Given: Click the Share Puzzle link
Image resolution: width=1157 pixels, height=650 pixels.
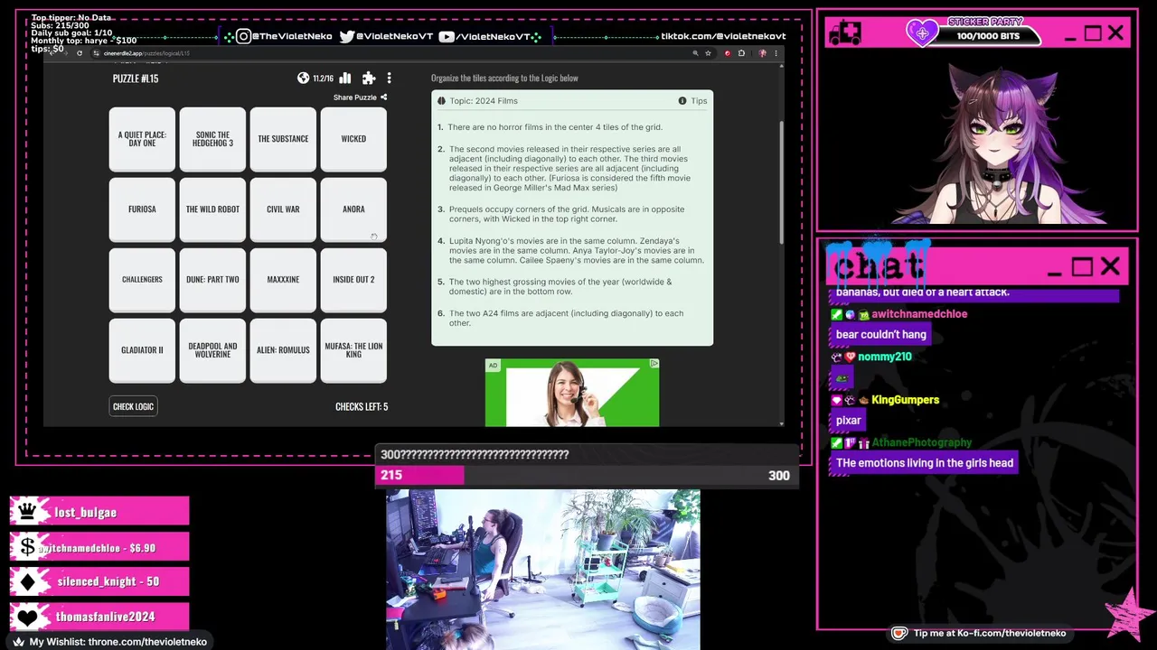Looking at the screenshot, I should 360,97.
